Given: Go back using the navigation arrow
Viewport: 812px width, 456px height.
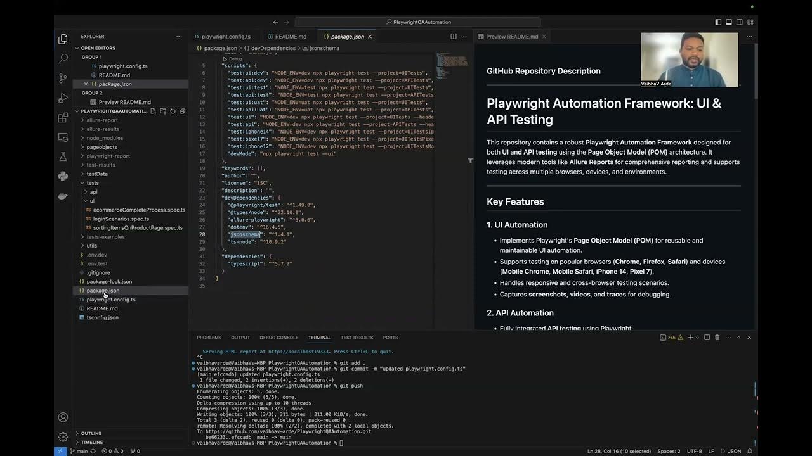Looking at the screenshot, I should tap(275, 22).
